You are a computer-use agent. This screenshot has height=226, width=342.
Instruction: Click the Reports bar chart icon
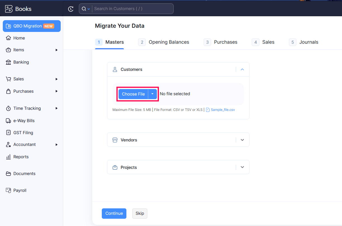point(8,157)
